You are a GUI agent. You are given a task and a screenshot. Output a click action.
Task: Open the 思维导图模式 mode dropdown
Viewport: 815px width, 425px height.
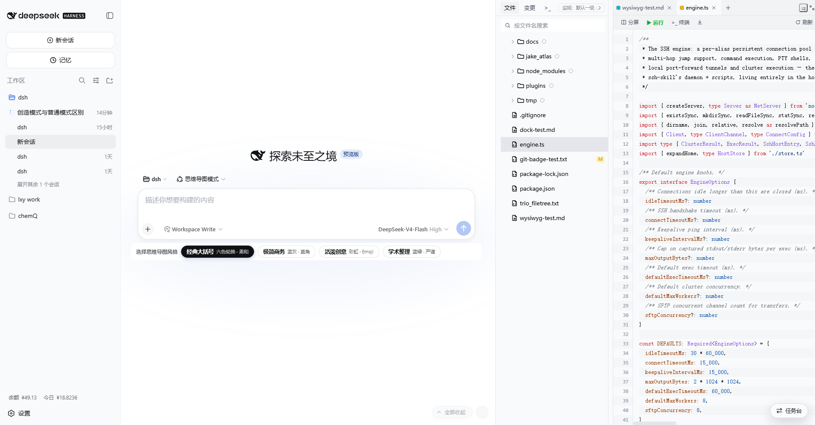201,179
